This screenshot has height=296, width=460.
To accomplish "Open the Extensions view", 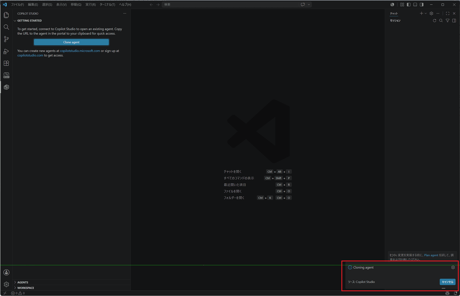I will 6,63.
